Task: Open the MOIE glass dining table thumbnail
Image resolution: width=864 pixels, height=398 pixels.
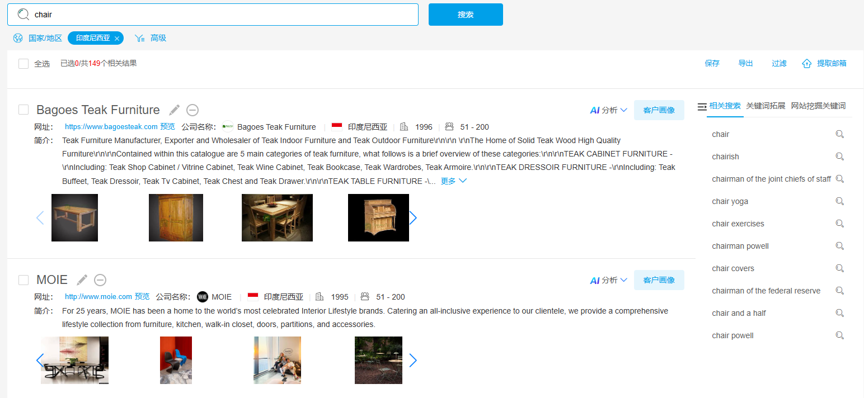Action: click(74, 360)
